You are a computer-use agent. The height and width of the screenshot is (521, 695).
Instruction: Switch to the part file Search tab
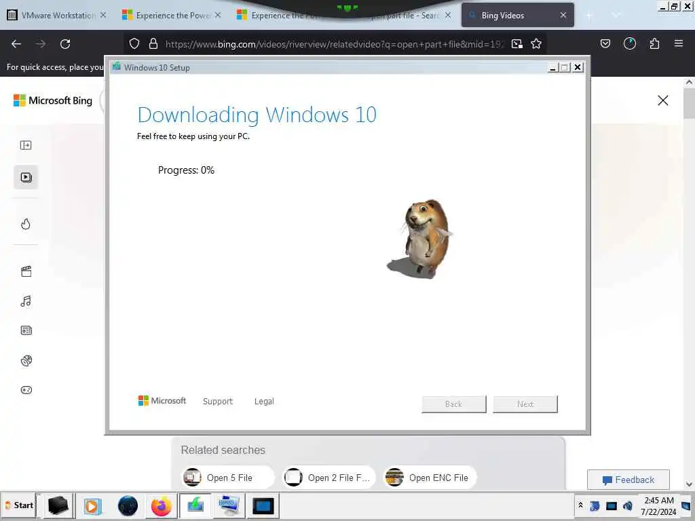click(403, 15)
